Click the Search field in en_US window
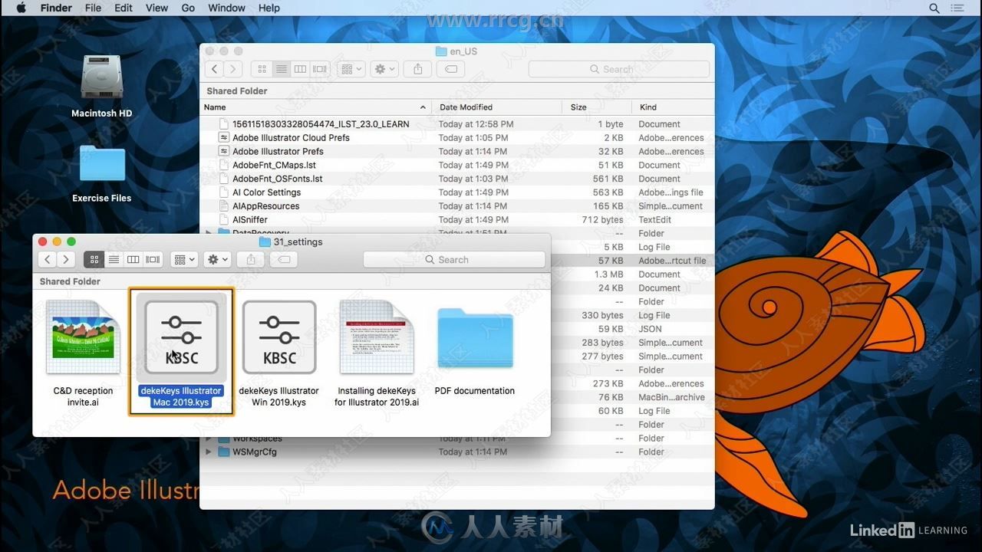Screen dimensions: 982x552 pyautogui.click(x=618, y=69)
